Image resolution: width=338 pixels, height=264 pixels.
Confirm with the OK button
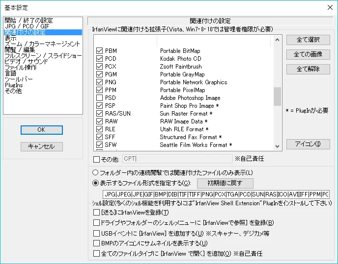(x=42, y=130)
